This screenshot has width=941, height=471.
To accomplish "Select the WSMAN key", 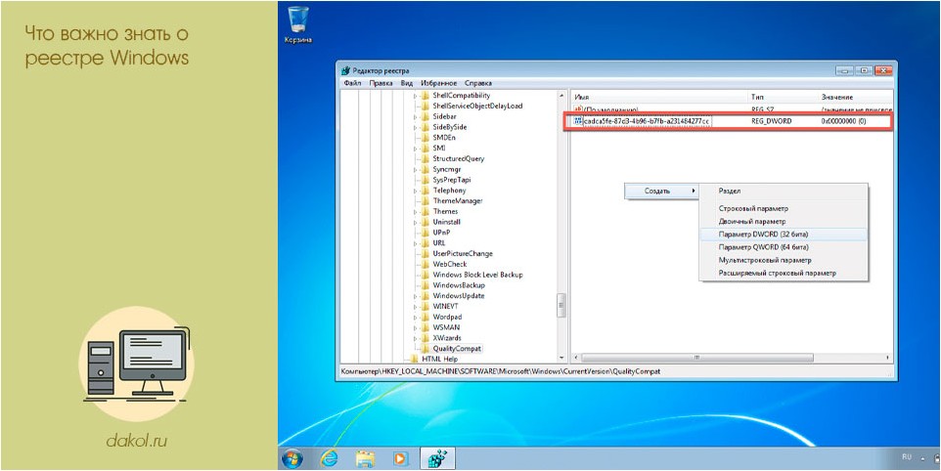I will click(446, 327).
